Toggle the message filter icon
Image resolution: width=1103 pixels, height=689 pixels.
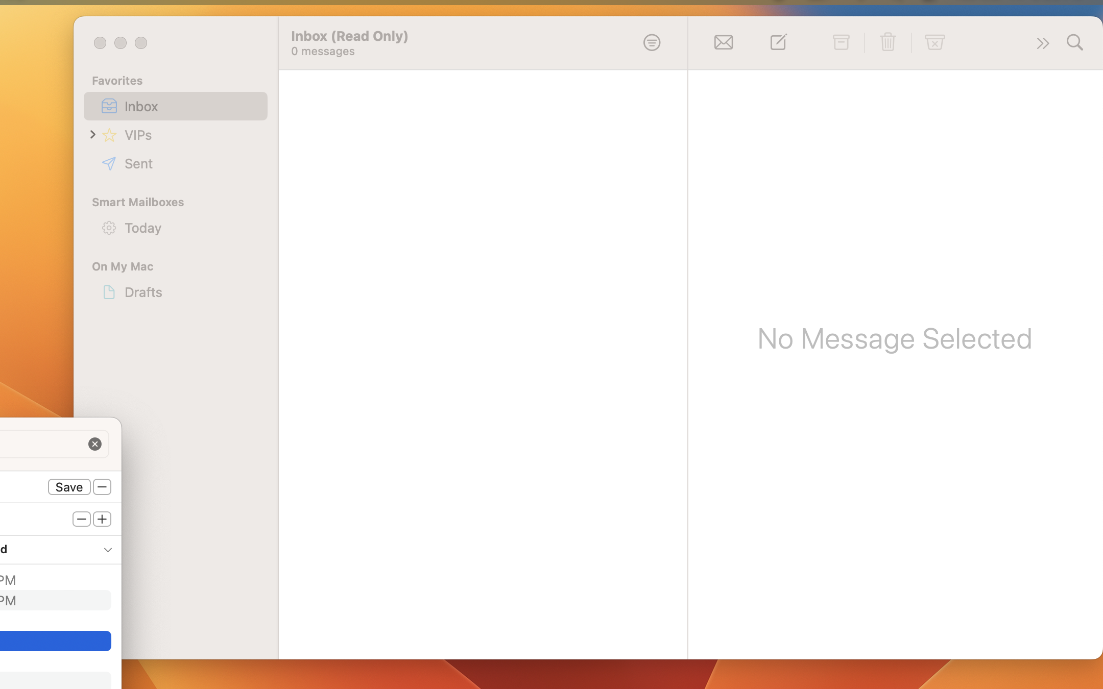pyautogui.click(x=652, y=42)
